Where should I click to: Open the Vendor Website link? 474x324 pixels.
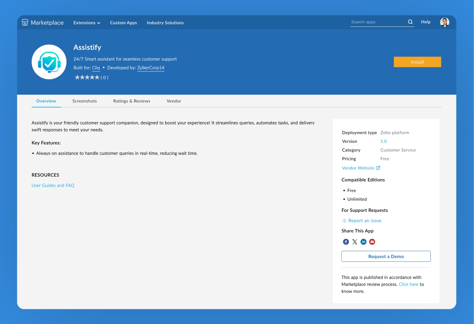coord(358,168)
